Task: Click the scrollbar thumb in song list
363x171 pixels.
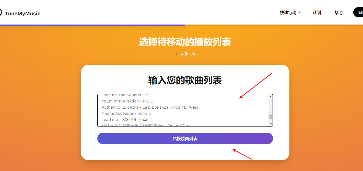Action: pyautogui.click(x=271, y=117)
